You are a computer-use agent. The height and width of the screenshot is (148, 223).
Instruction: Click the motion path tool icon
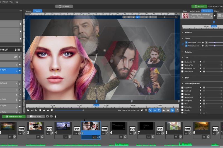pyautogui.click(x=177, y=110)
